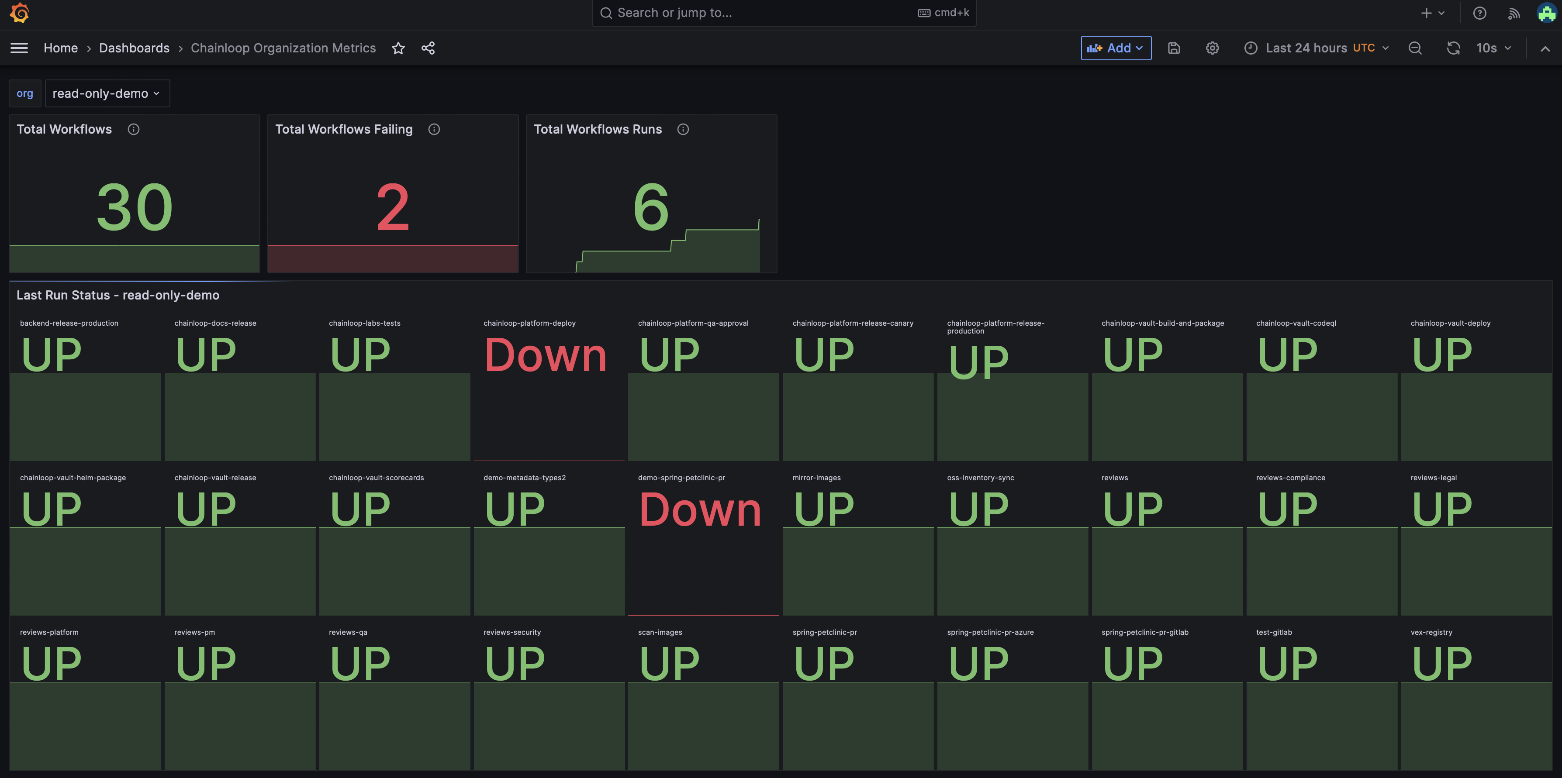Open the org read-only-demo variable dropdown

tap(107, 93)
